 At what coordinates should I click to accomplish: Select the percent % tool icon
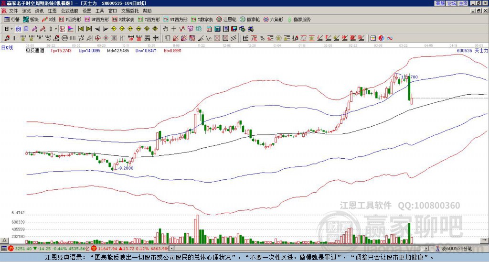(262, 38)
